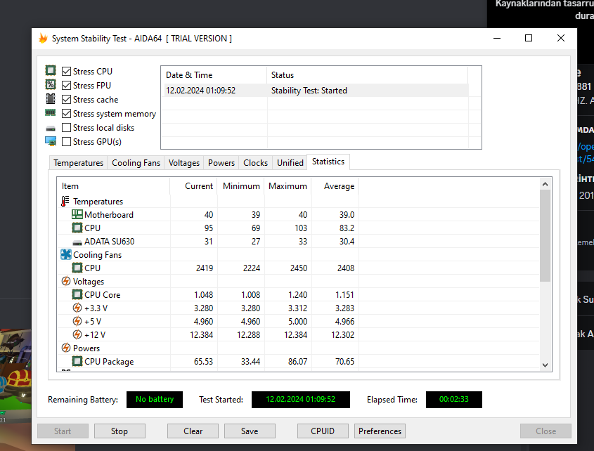Click the CPU maximum temperature value 103
Image resolution: width=594 pixels, height=451 pixels.
point(301,228)
